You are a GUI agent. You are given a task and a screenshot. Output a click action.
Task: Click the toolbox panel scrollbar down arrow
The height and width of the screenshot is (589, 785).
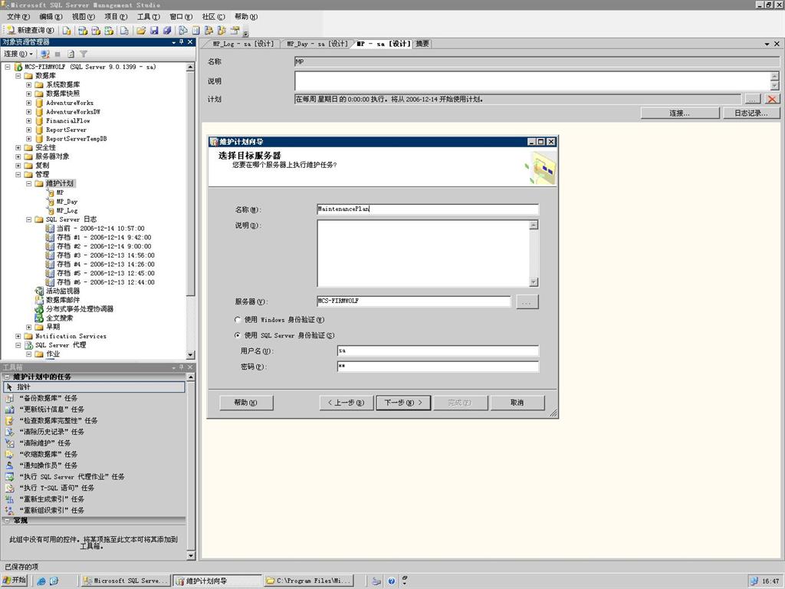pos(191,555)
